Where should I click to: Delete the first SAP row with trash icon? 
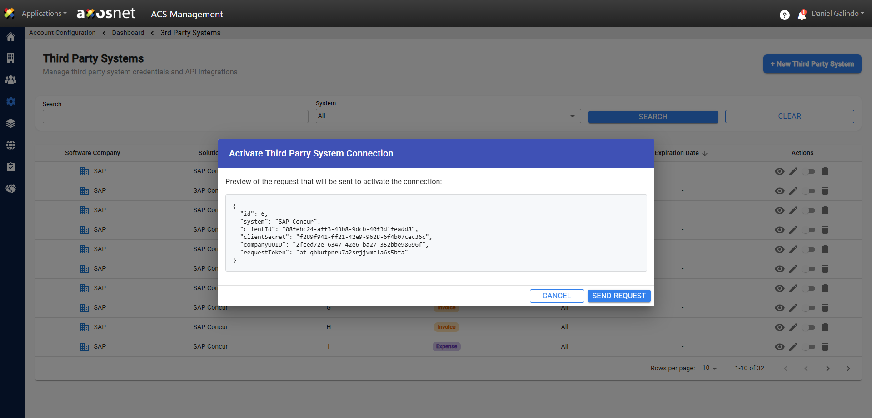(x=825, y=171)
